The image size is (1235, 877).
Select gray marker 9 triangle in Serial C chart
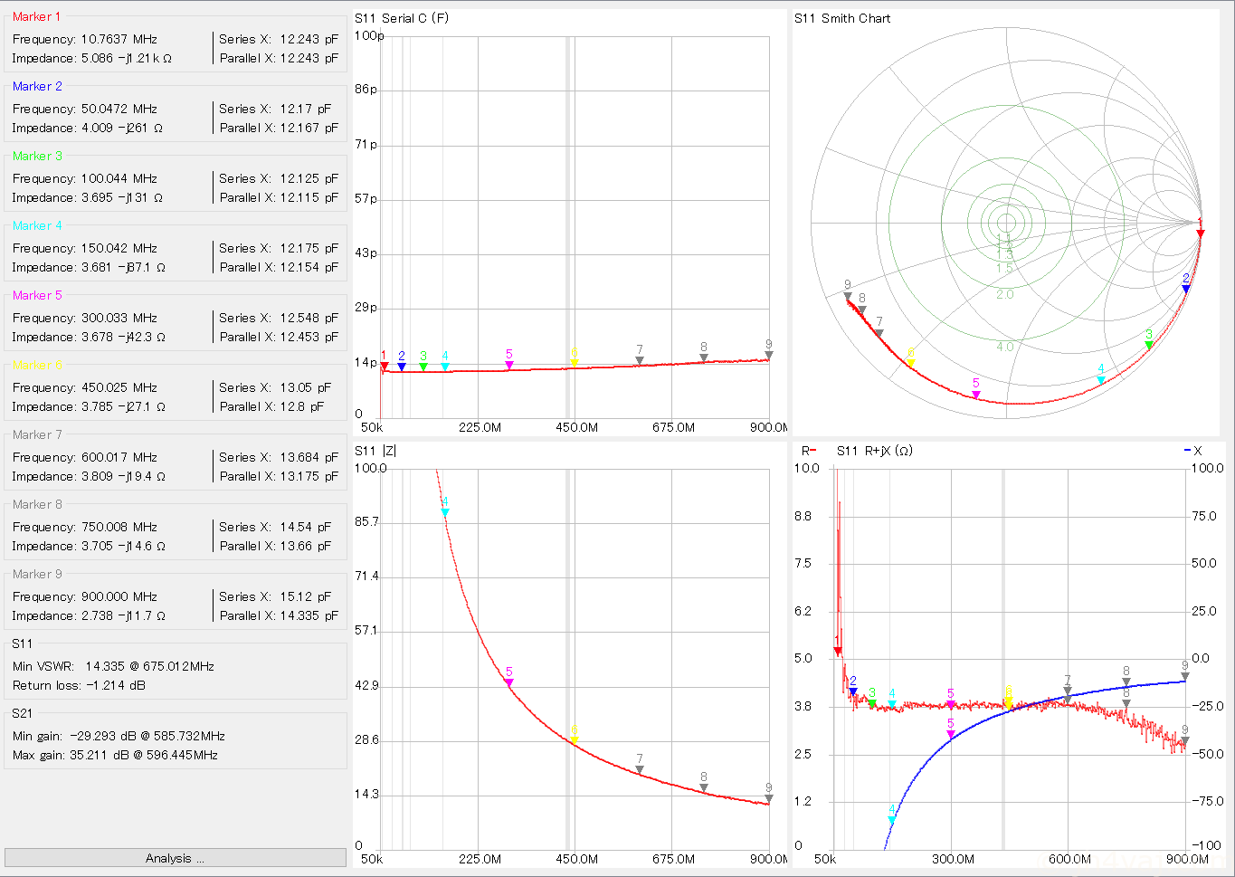tap(769, 356)
